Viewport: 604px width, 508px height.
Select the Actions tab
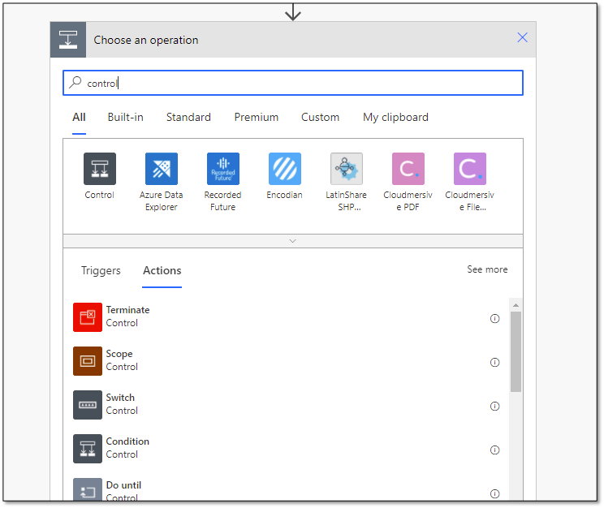(x=162, y=271)
